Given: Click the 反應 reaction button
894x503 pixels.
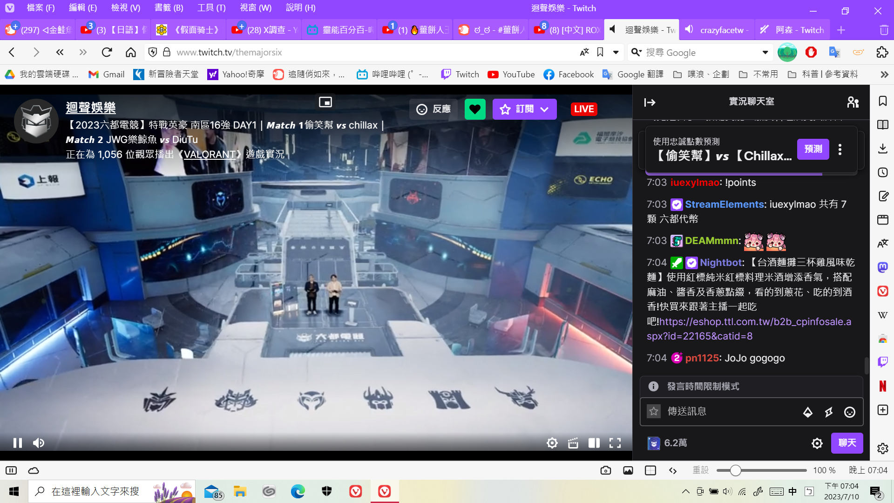Looking at the screenshot, I should click(433, 109).
